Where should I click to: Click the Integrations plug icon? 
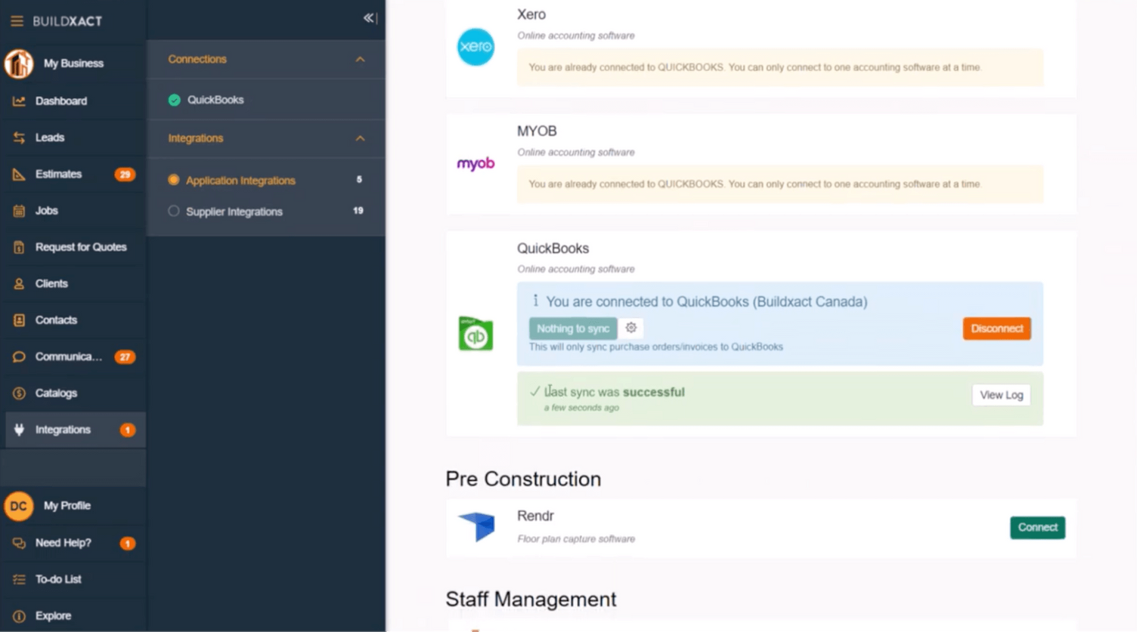(19, 430)
